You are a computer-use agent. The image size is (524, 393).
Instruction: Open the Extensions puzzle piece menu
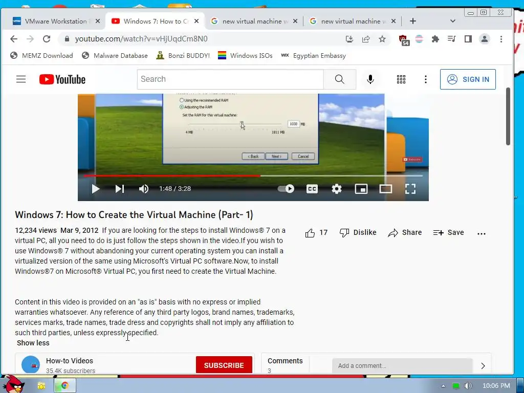coord(435,39)
